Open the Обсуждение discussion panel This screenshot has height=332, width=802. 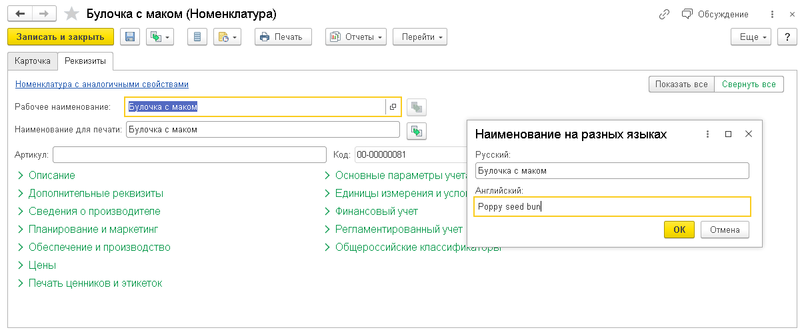715,14
